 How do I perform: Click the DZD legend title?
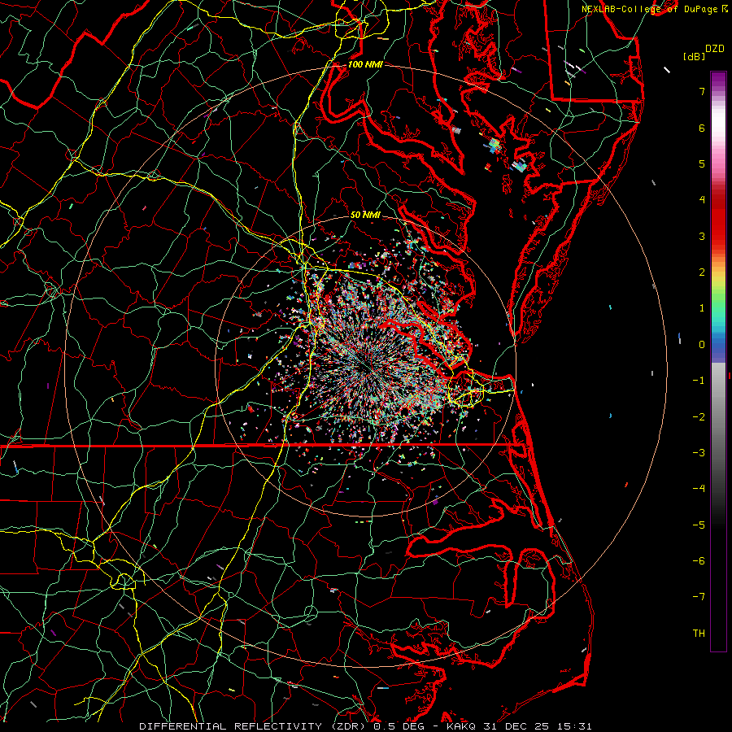[x=714, y=49]
